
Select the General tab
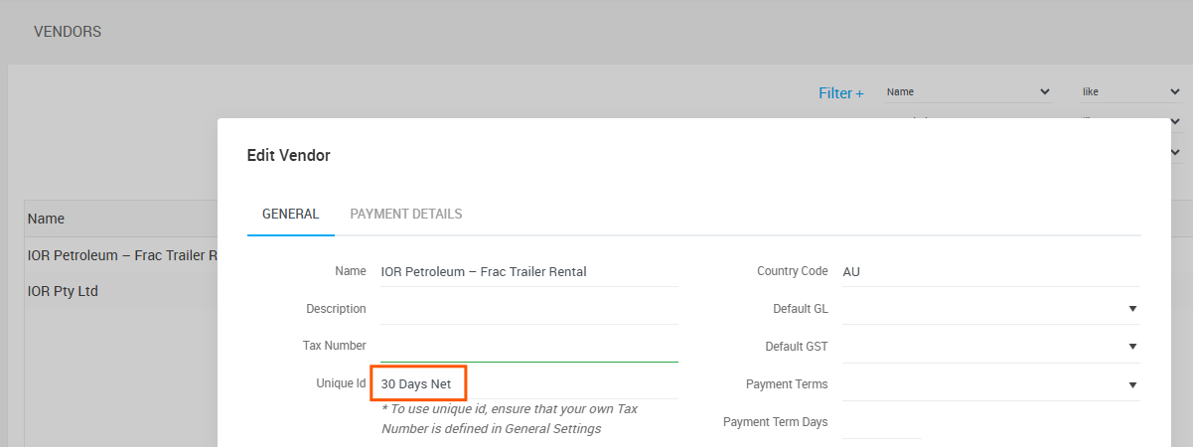pyautogui.click(x=290, y=214)
